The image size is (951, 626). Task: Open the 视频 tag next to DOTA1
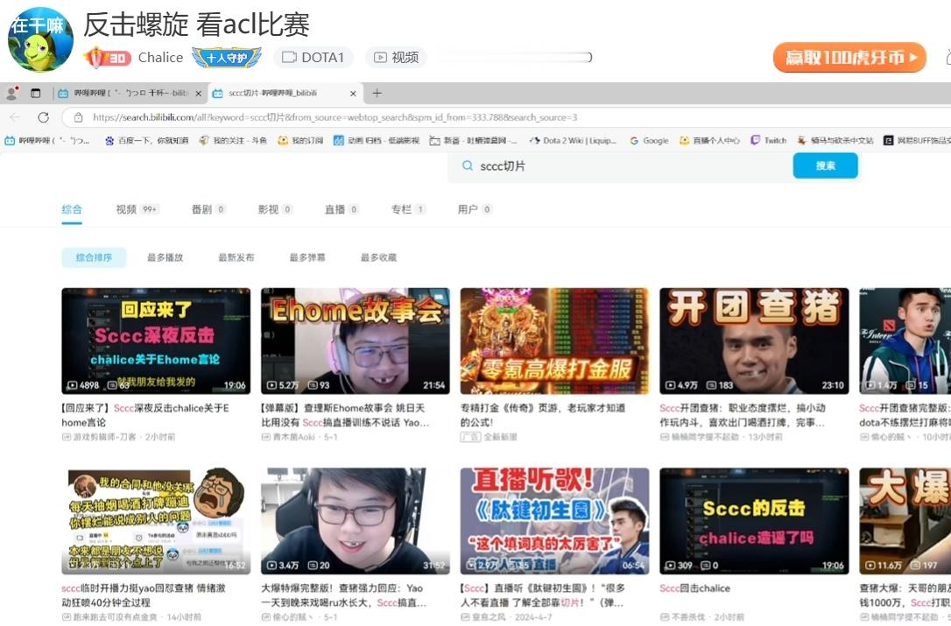[x=397, y=58]
